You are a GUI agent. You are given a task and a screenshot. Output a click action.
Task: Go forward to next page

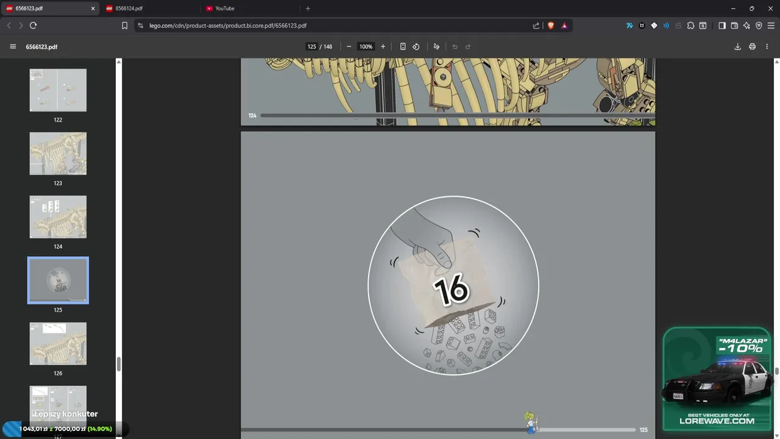(x=21, y=26)
